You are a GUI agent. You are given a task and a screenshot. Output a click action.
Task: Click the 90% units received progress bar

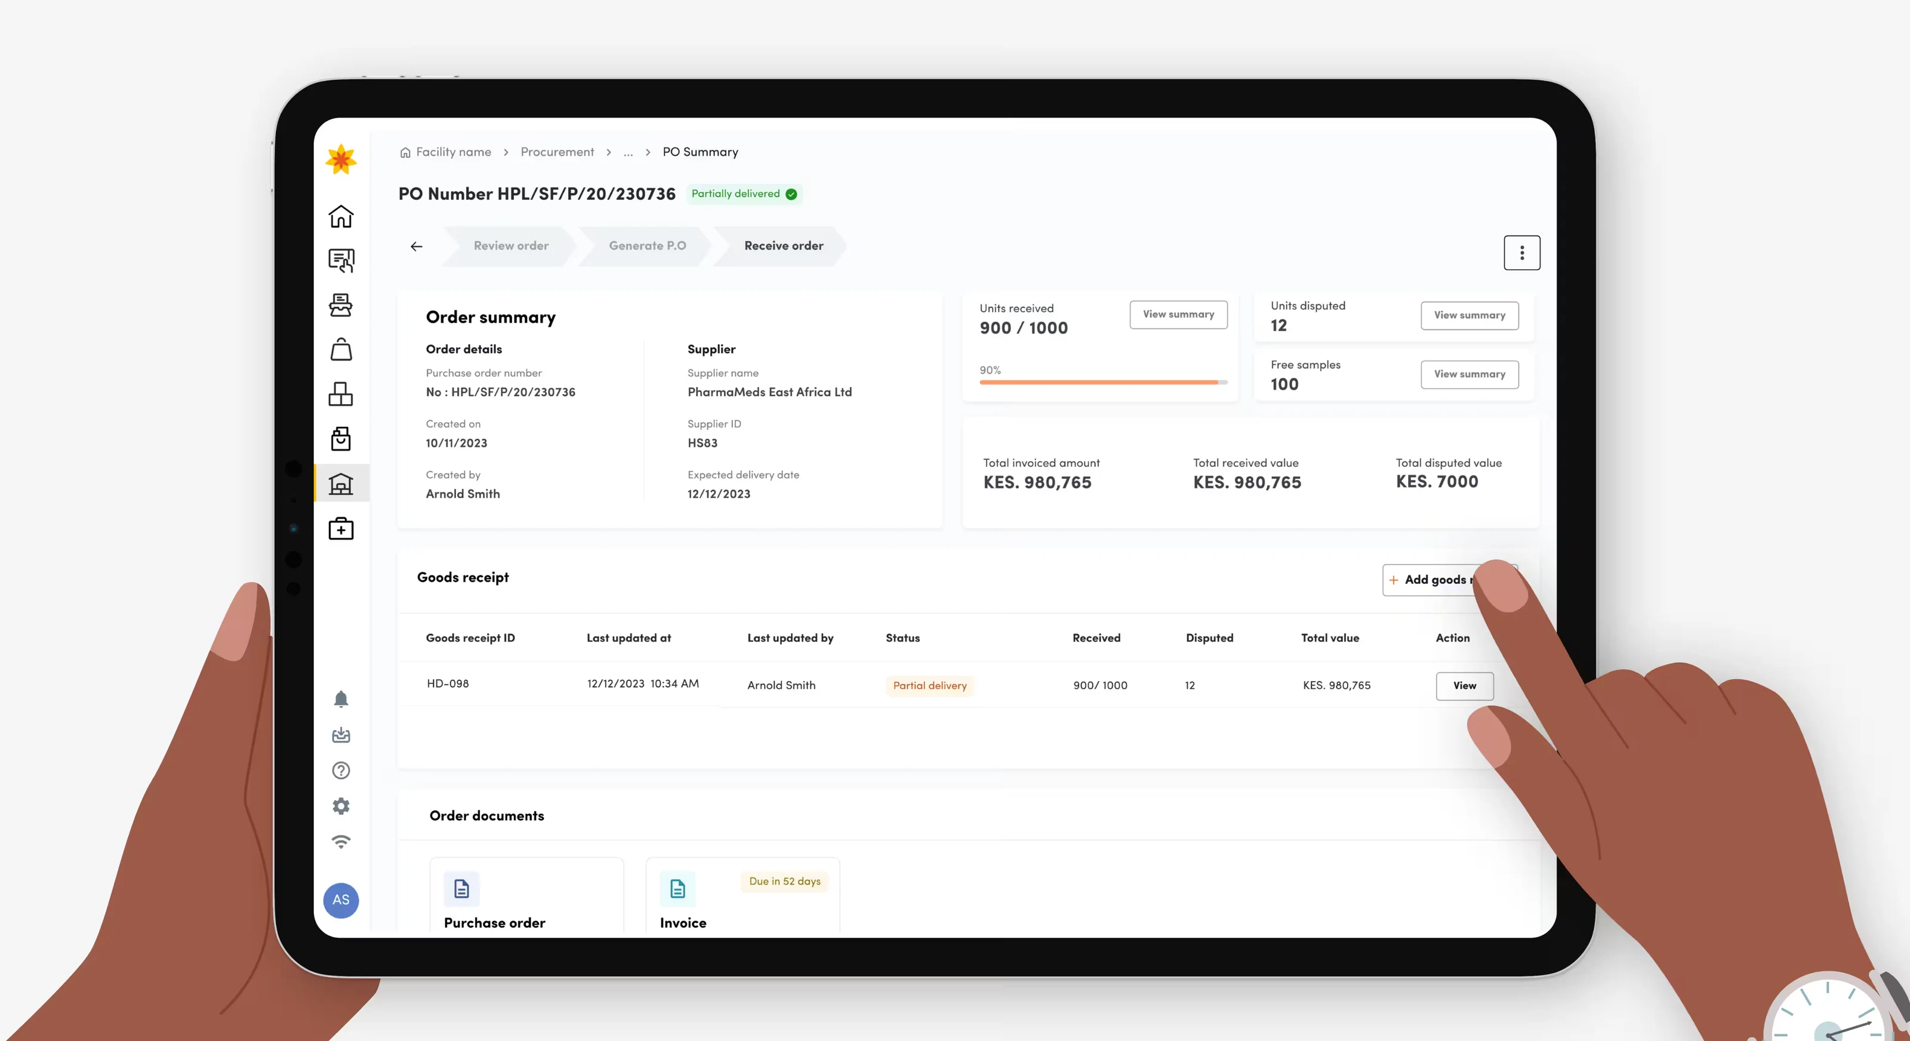[1103, 382]
